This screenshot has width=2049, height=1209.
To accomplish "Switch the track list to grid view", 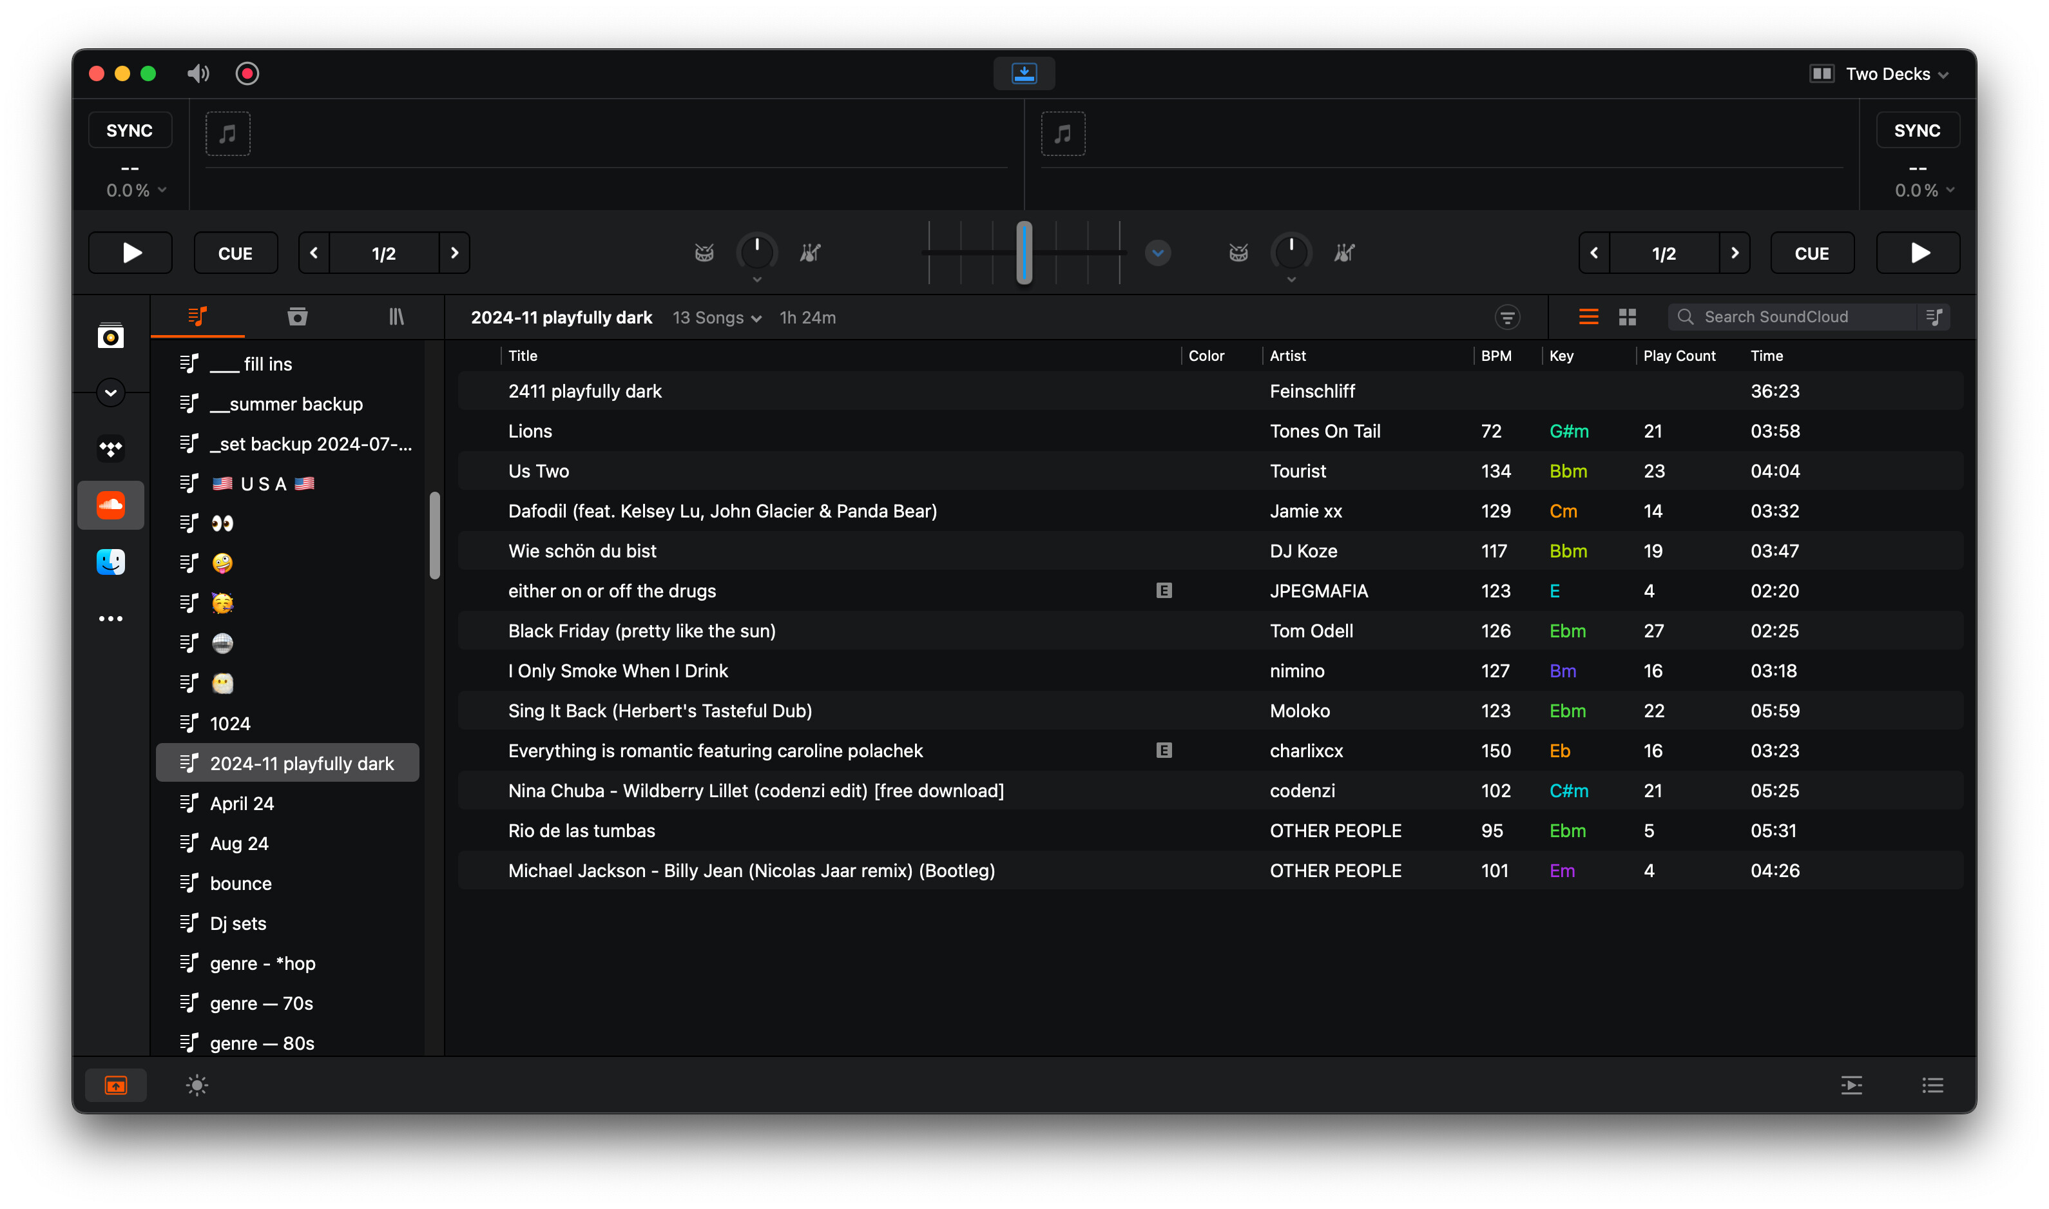I will 1627,317.
